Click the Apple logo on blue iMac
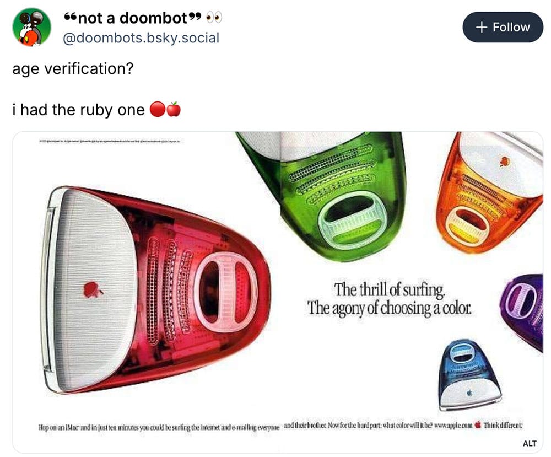The height and width of the screenshot is (457, 551). [469, 393]
